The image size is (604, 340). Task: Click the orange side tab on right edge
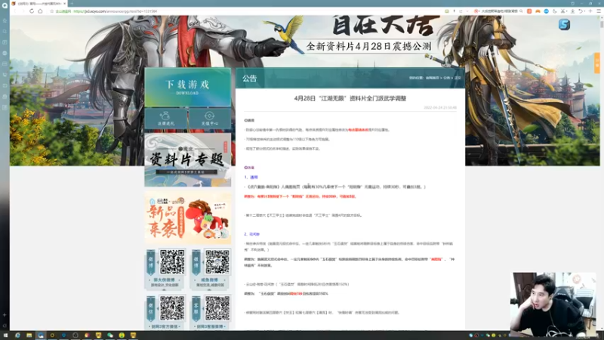point(596,63)
